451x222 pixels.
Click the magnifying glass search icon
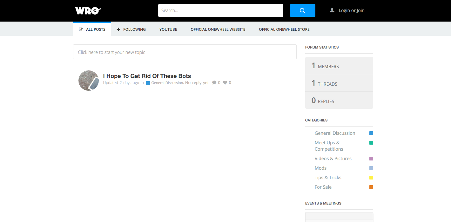pos(302,10)
